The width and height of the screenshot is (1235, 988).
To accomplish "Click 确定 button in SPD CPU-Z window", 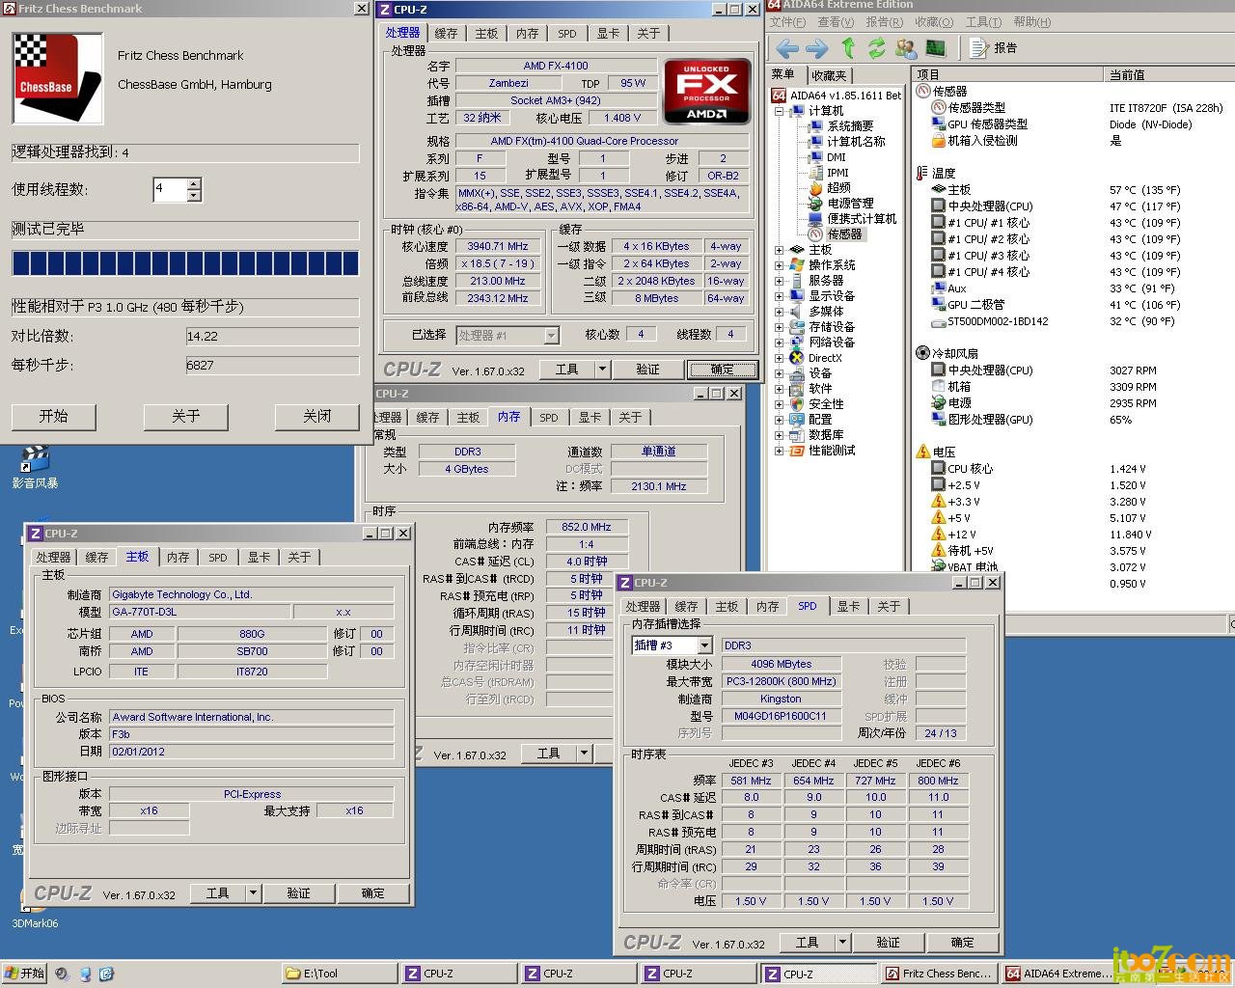I will 962,942.
